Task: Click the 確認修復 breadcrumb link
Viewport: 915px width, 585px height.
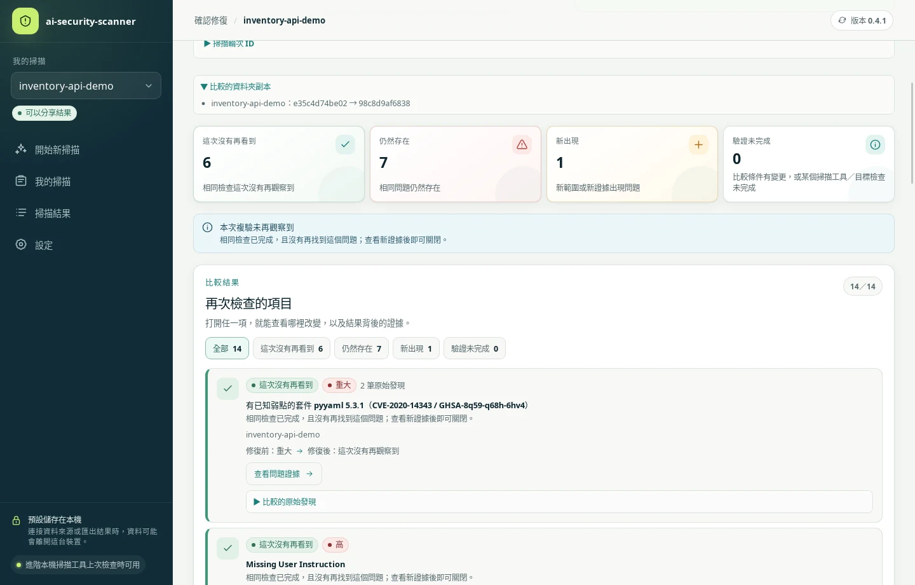Action: point(211,20)
